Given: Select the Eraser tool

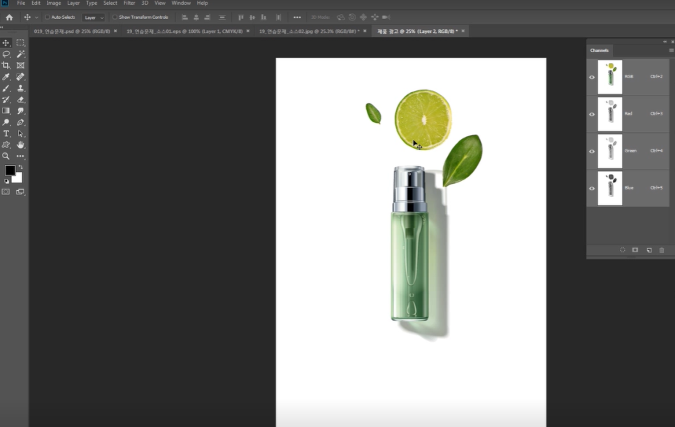Looking at the screenshot, I should (x=20, y=99).
